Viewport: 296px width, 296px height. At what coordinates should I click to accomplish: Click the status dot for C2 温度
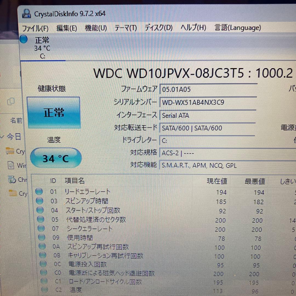[45, 289]
